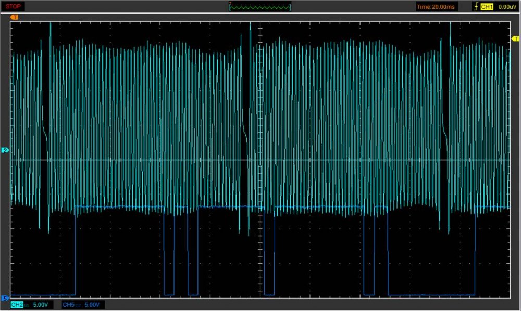
Task: Click the right bracket of the memory overview bar
Action: [x=291, y=7]
